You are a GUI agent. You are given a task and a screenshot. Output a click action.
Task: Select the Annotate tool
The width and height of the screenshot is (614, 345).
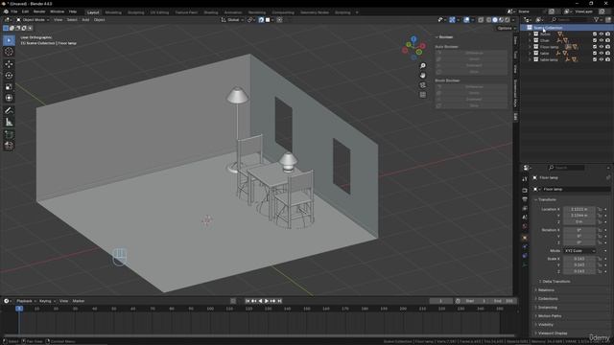(x=9, y=111)
